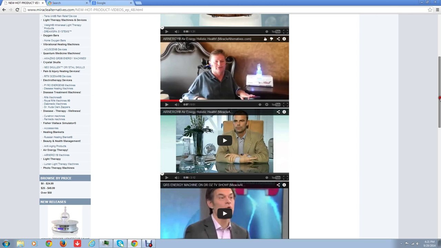Click Watch Later clock on 0:51 video

(260, 104)
